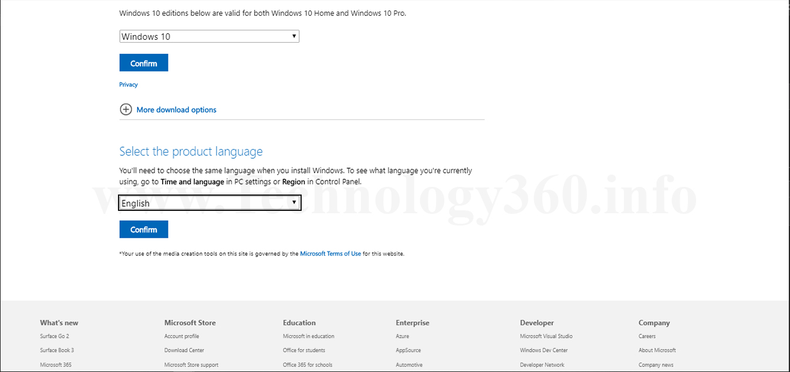
Task: Open Microsoft Store support link
Action: tap(191, 365)
